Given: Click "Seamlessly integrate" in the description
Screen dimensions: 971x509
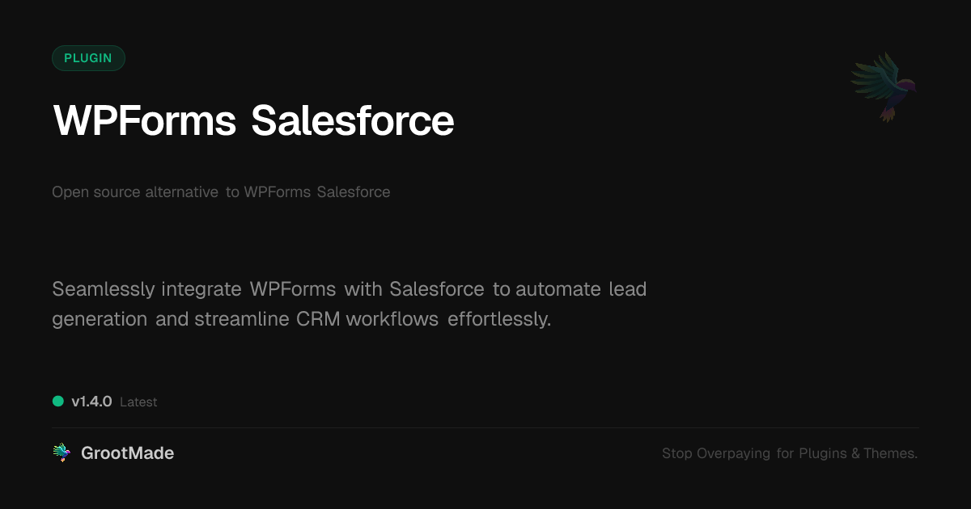Looking at the screenshot, I should tap(146, 289).
